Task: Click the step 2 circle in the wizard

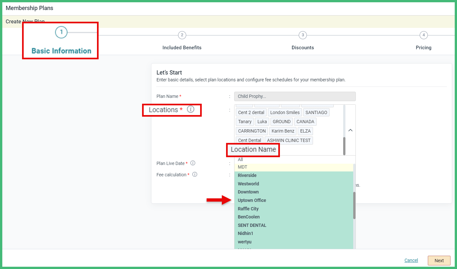Action: pyautogui.click(x=182, y=35)
